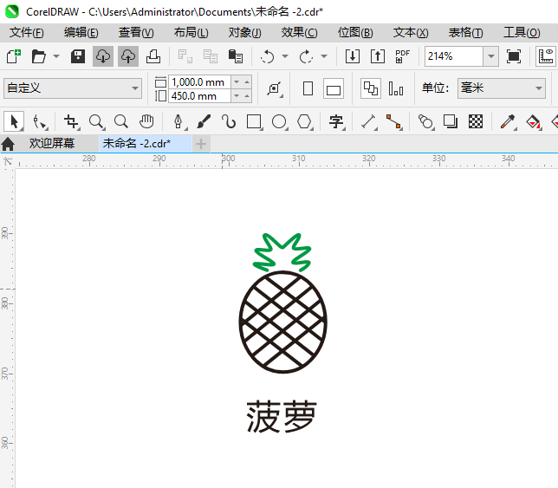Screen dimensions: 558x488
Task: Undo the last action
Action: [x=268, y=56]
